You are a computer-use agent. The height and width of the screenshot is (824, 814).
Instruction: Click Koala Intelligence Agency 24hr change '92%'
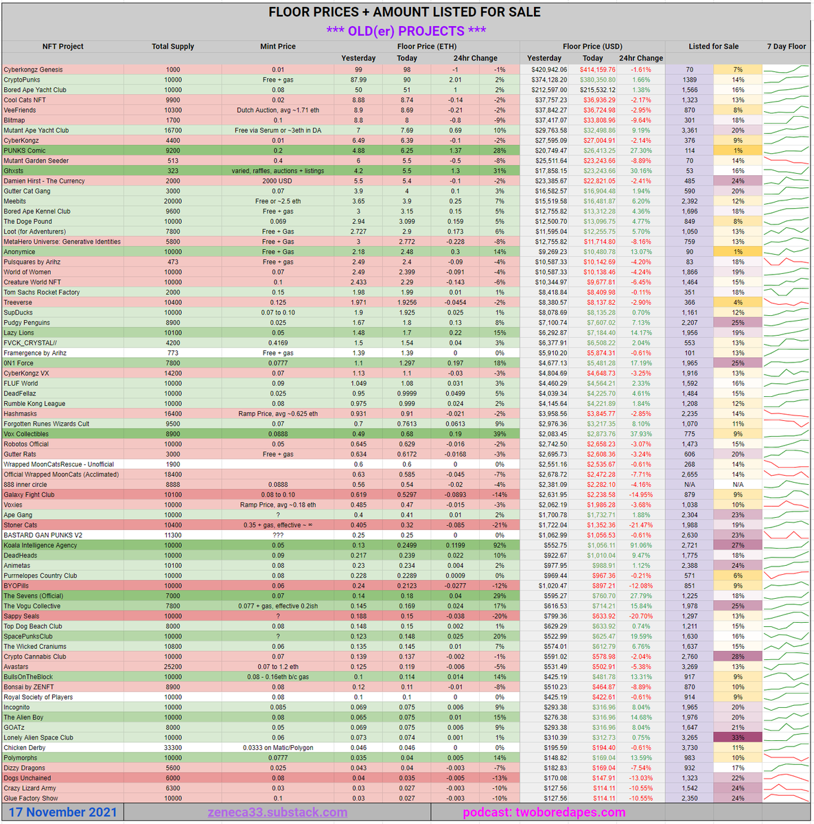pos(499,545)
